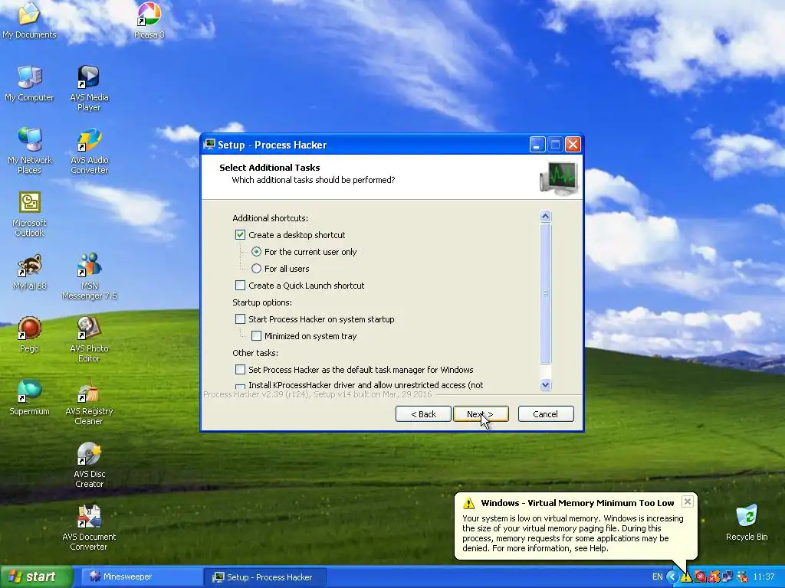Select the AVS Photo Editor shortcut
Viewport: 785px width, 588px height.
[89, 339]
